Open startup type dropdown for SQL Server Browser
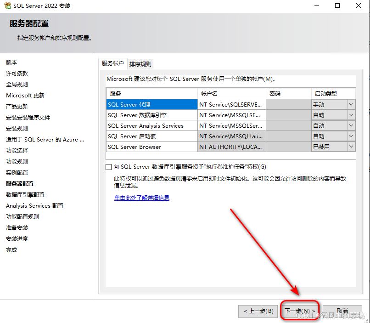Viewport: 370px width, 323px height. pyautogui.click(x=351, y=147)
